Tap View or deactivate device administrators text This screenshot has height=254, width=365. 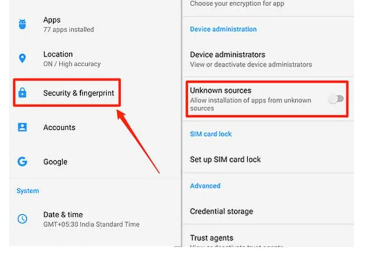tap(251, 65)
